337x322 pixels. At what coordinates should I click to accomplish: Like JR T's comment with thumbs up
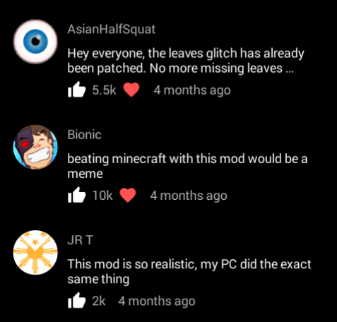(76, 300)
